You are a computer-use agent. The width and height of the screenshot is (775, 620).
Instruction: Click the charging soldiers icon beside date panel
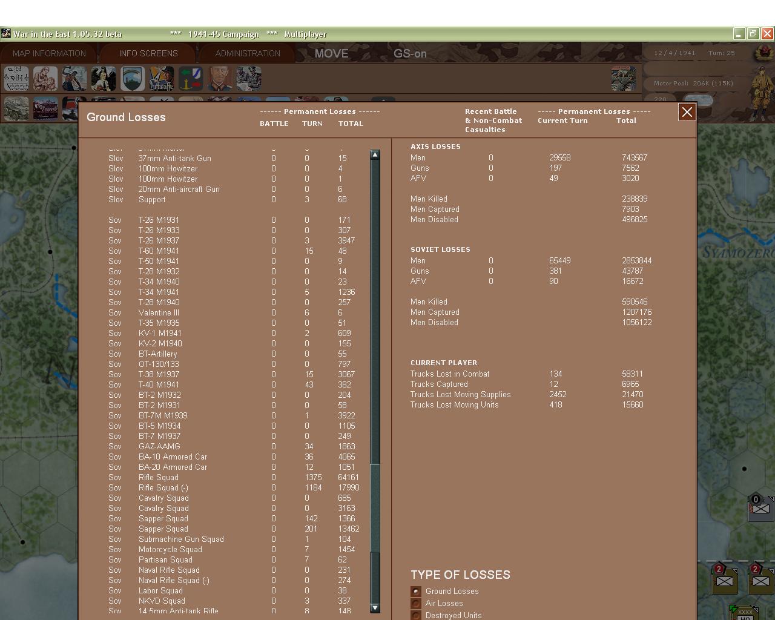click(624, 79)
